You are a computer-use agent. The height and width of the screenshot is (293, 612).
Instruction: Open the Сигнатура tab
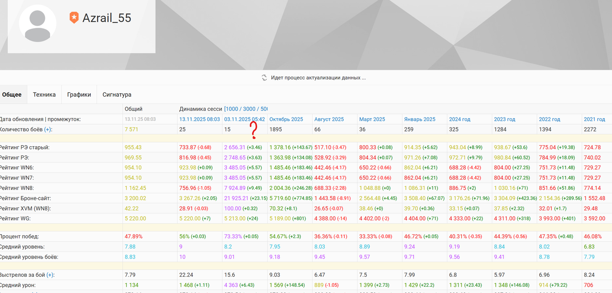click(x=117, y=95)
